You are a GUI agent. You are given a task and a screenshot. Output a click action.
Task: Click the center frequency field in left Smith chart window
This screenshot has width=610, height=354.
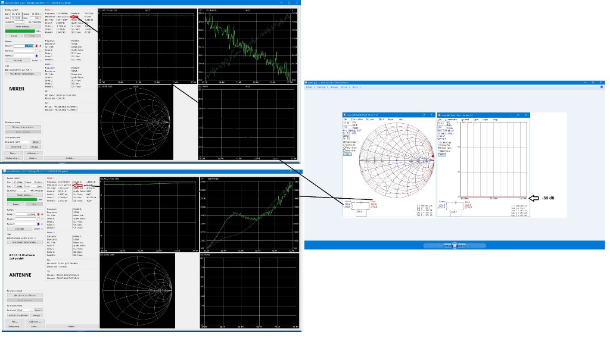pyautogui.click(x=347, y=123)
